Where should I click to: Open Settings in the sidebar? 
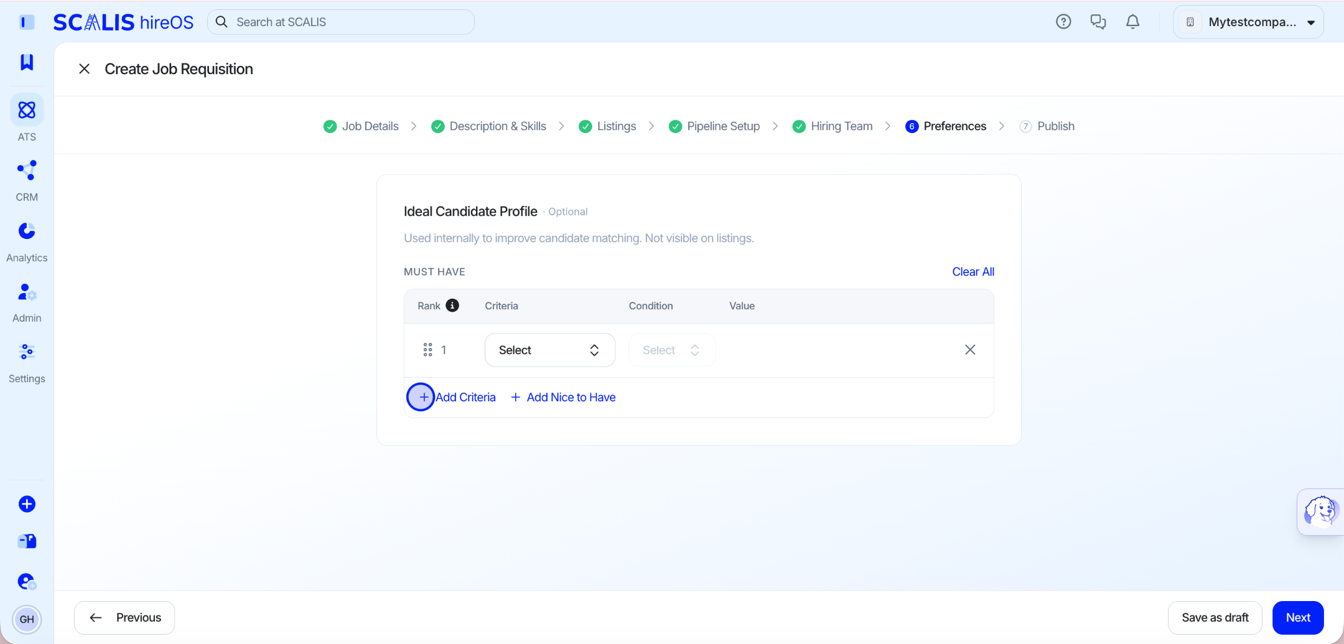27,363
